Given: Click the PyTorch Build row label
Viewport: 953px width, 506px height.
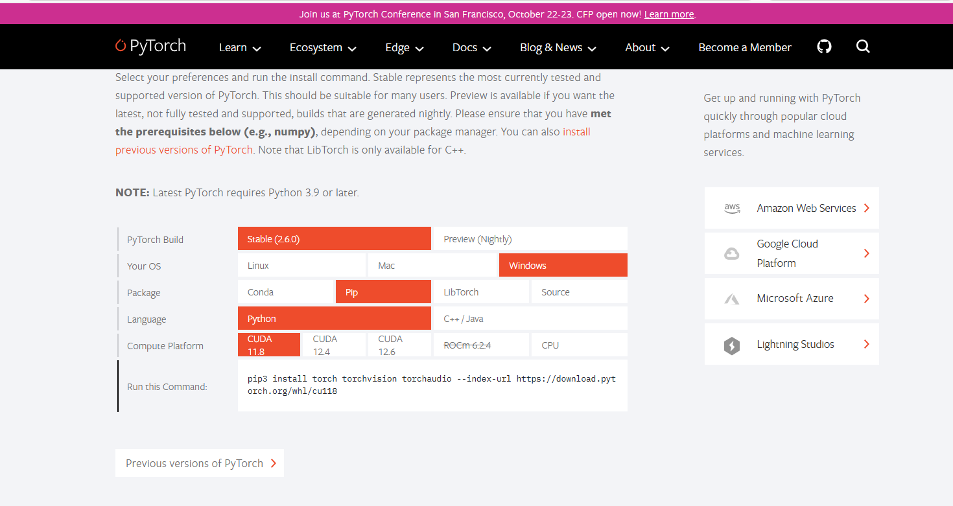Looking at the screenshot, I should click(155, 240).
